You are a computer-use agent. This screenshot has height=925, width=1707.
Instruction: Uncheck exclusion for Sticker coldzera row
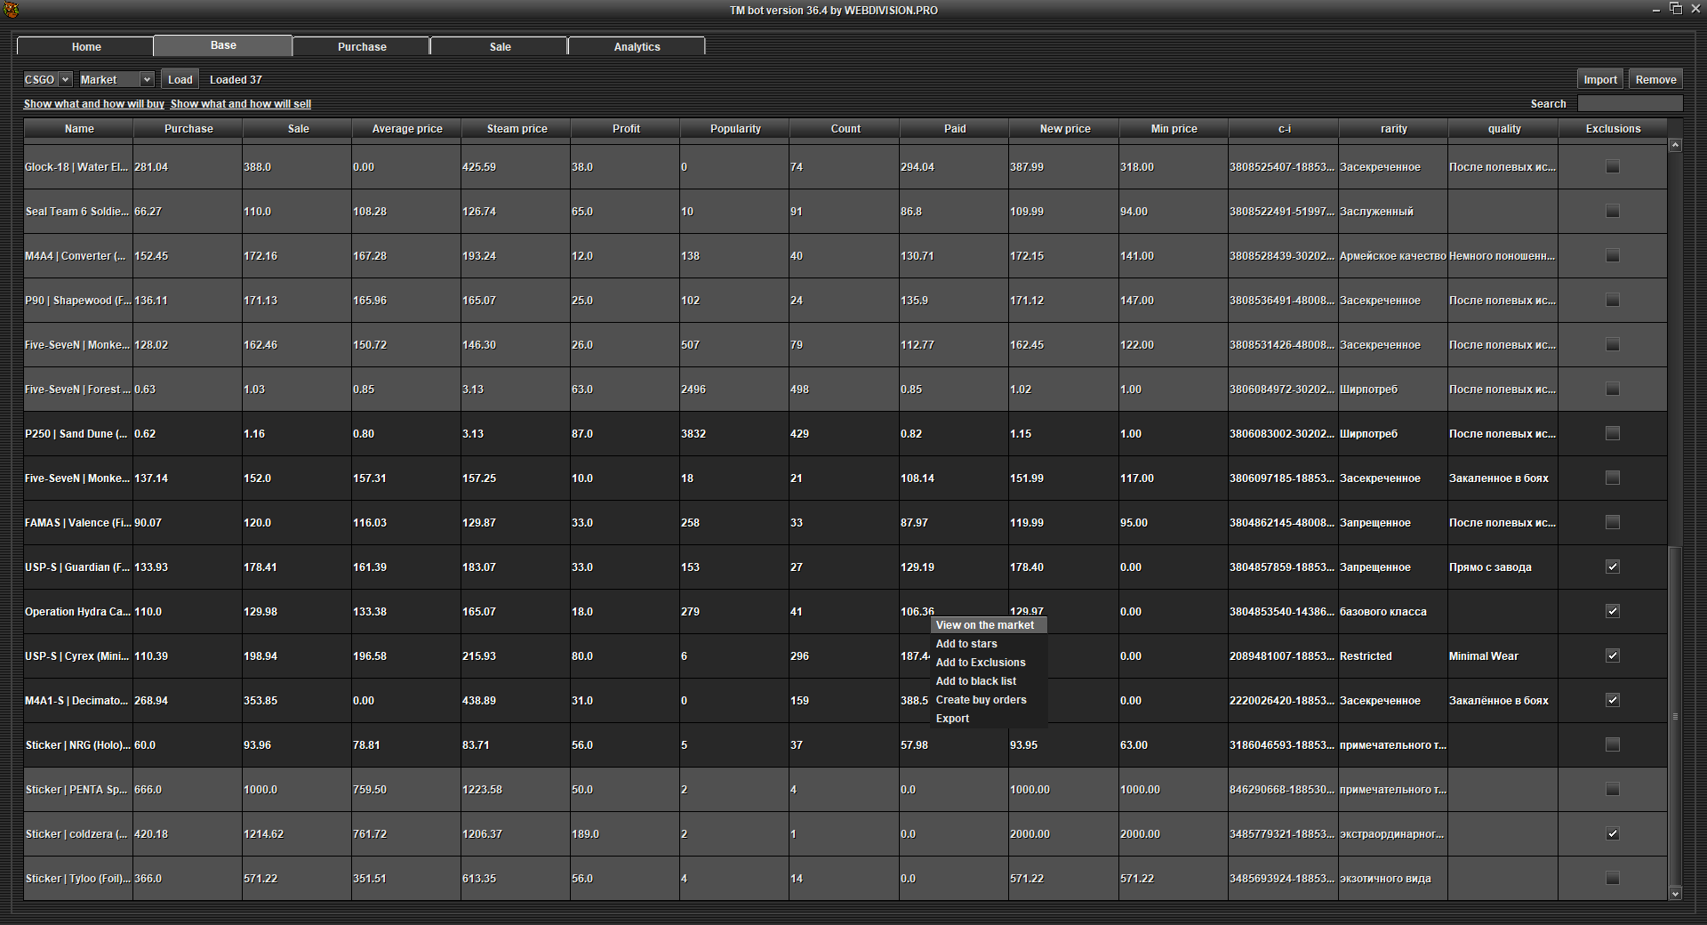(1612, 834)
